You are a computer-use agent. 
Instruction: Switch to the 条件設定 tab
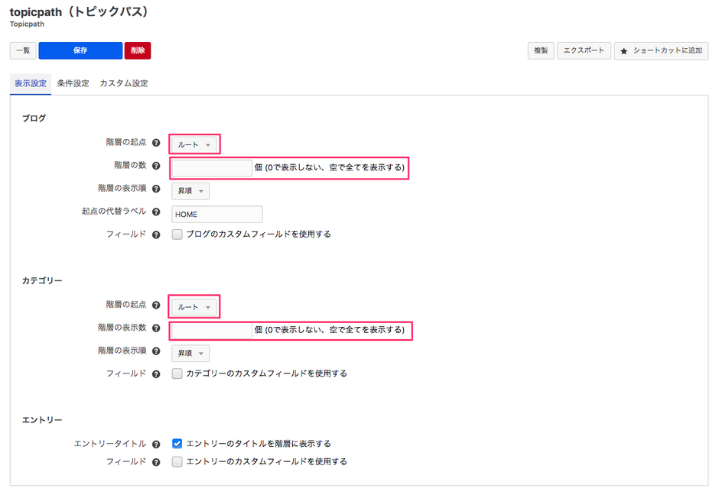[x=73, y=83]
